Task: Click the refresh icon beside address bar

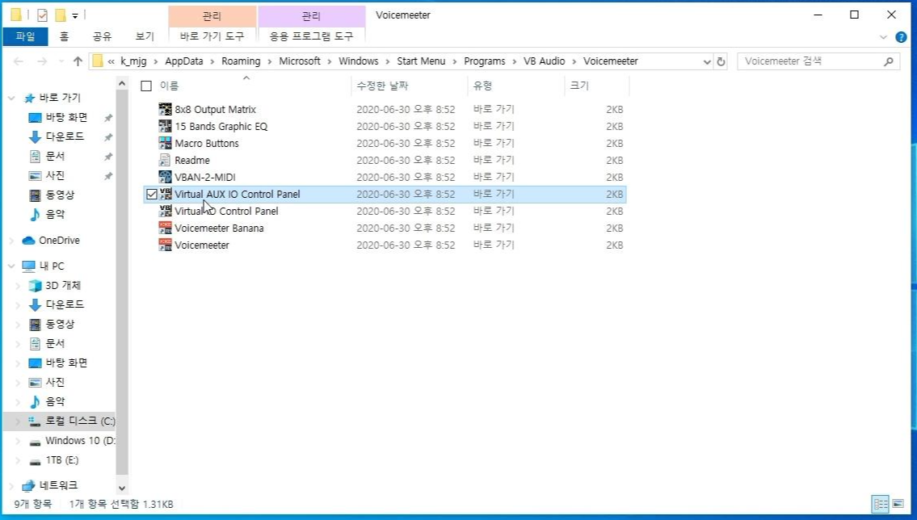Action: click(x=721, y=61)
